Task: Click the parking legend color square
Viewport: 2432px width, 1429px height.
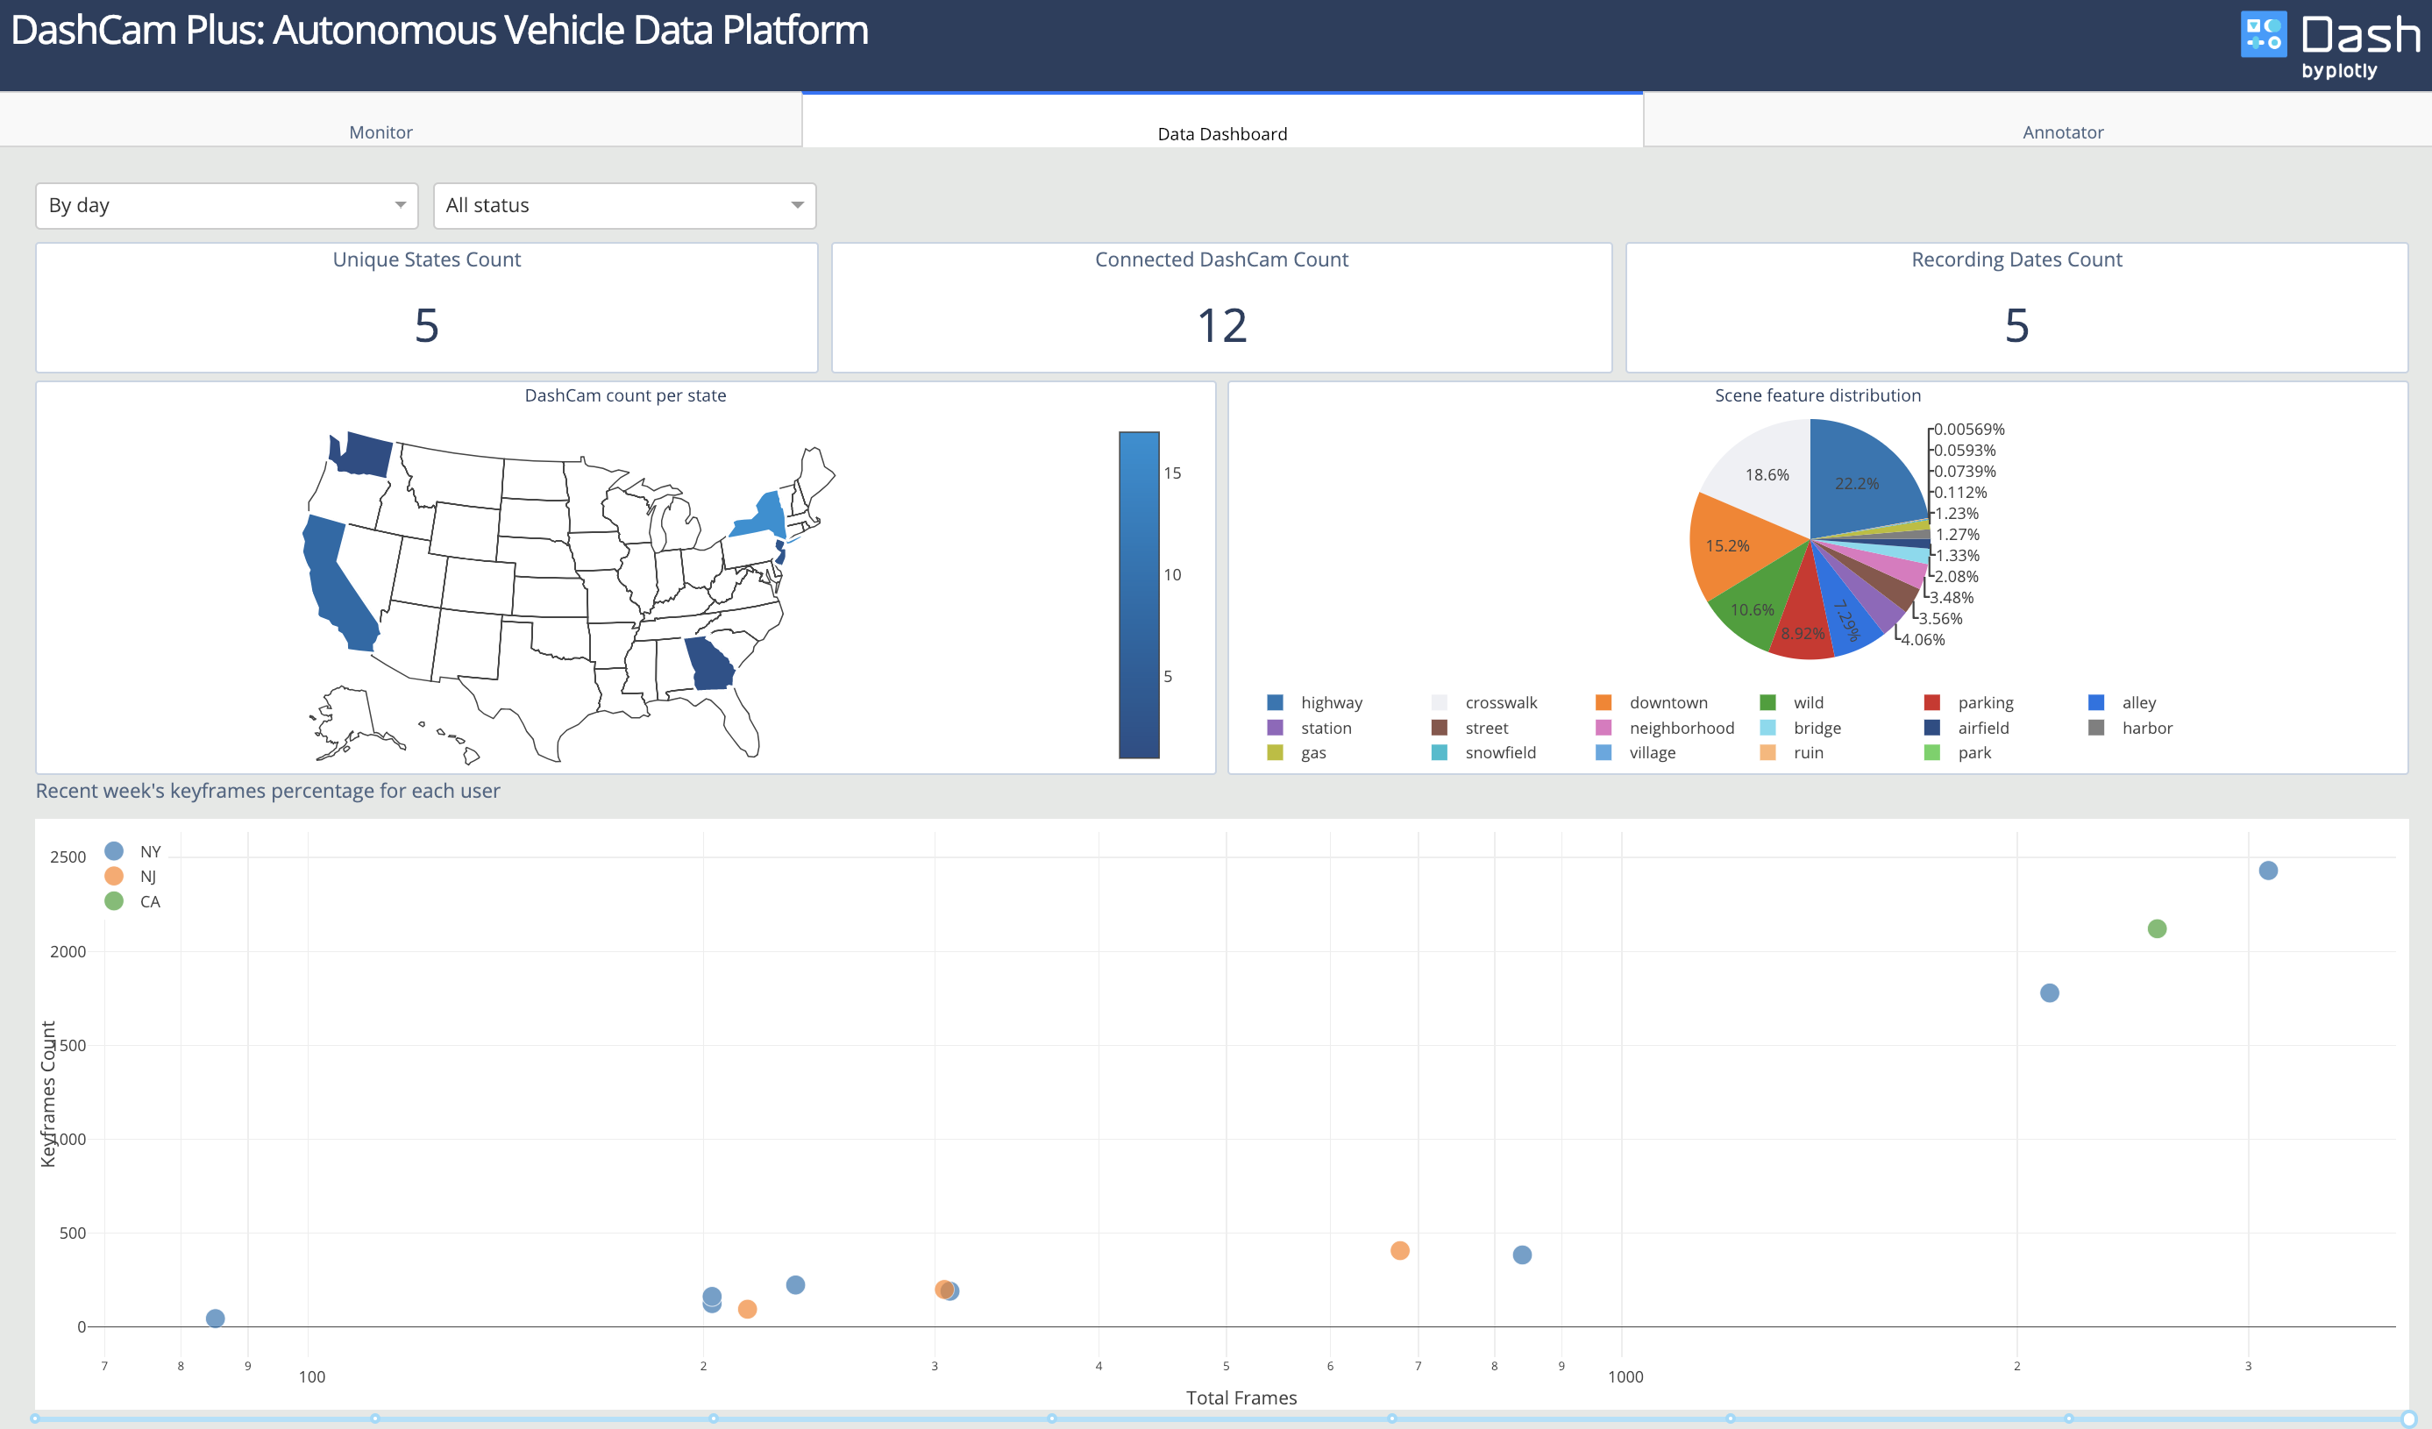Action: pos(1931,702)
